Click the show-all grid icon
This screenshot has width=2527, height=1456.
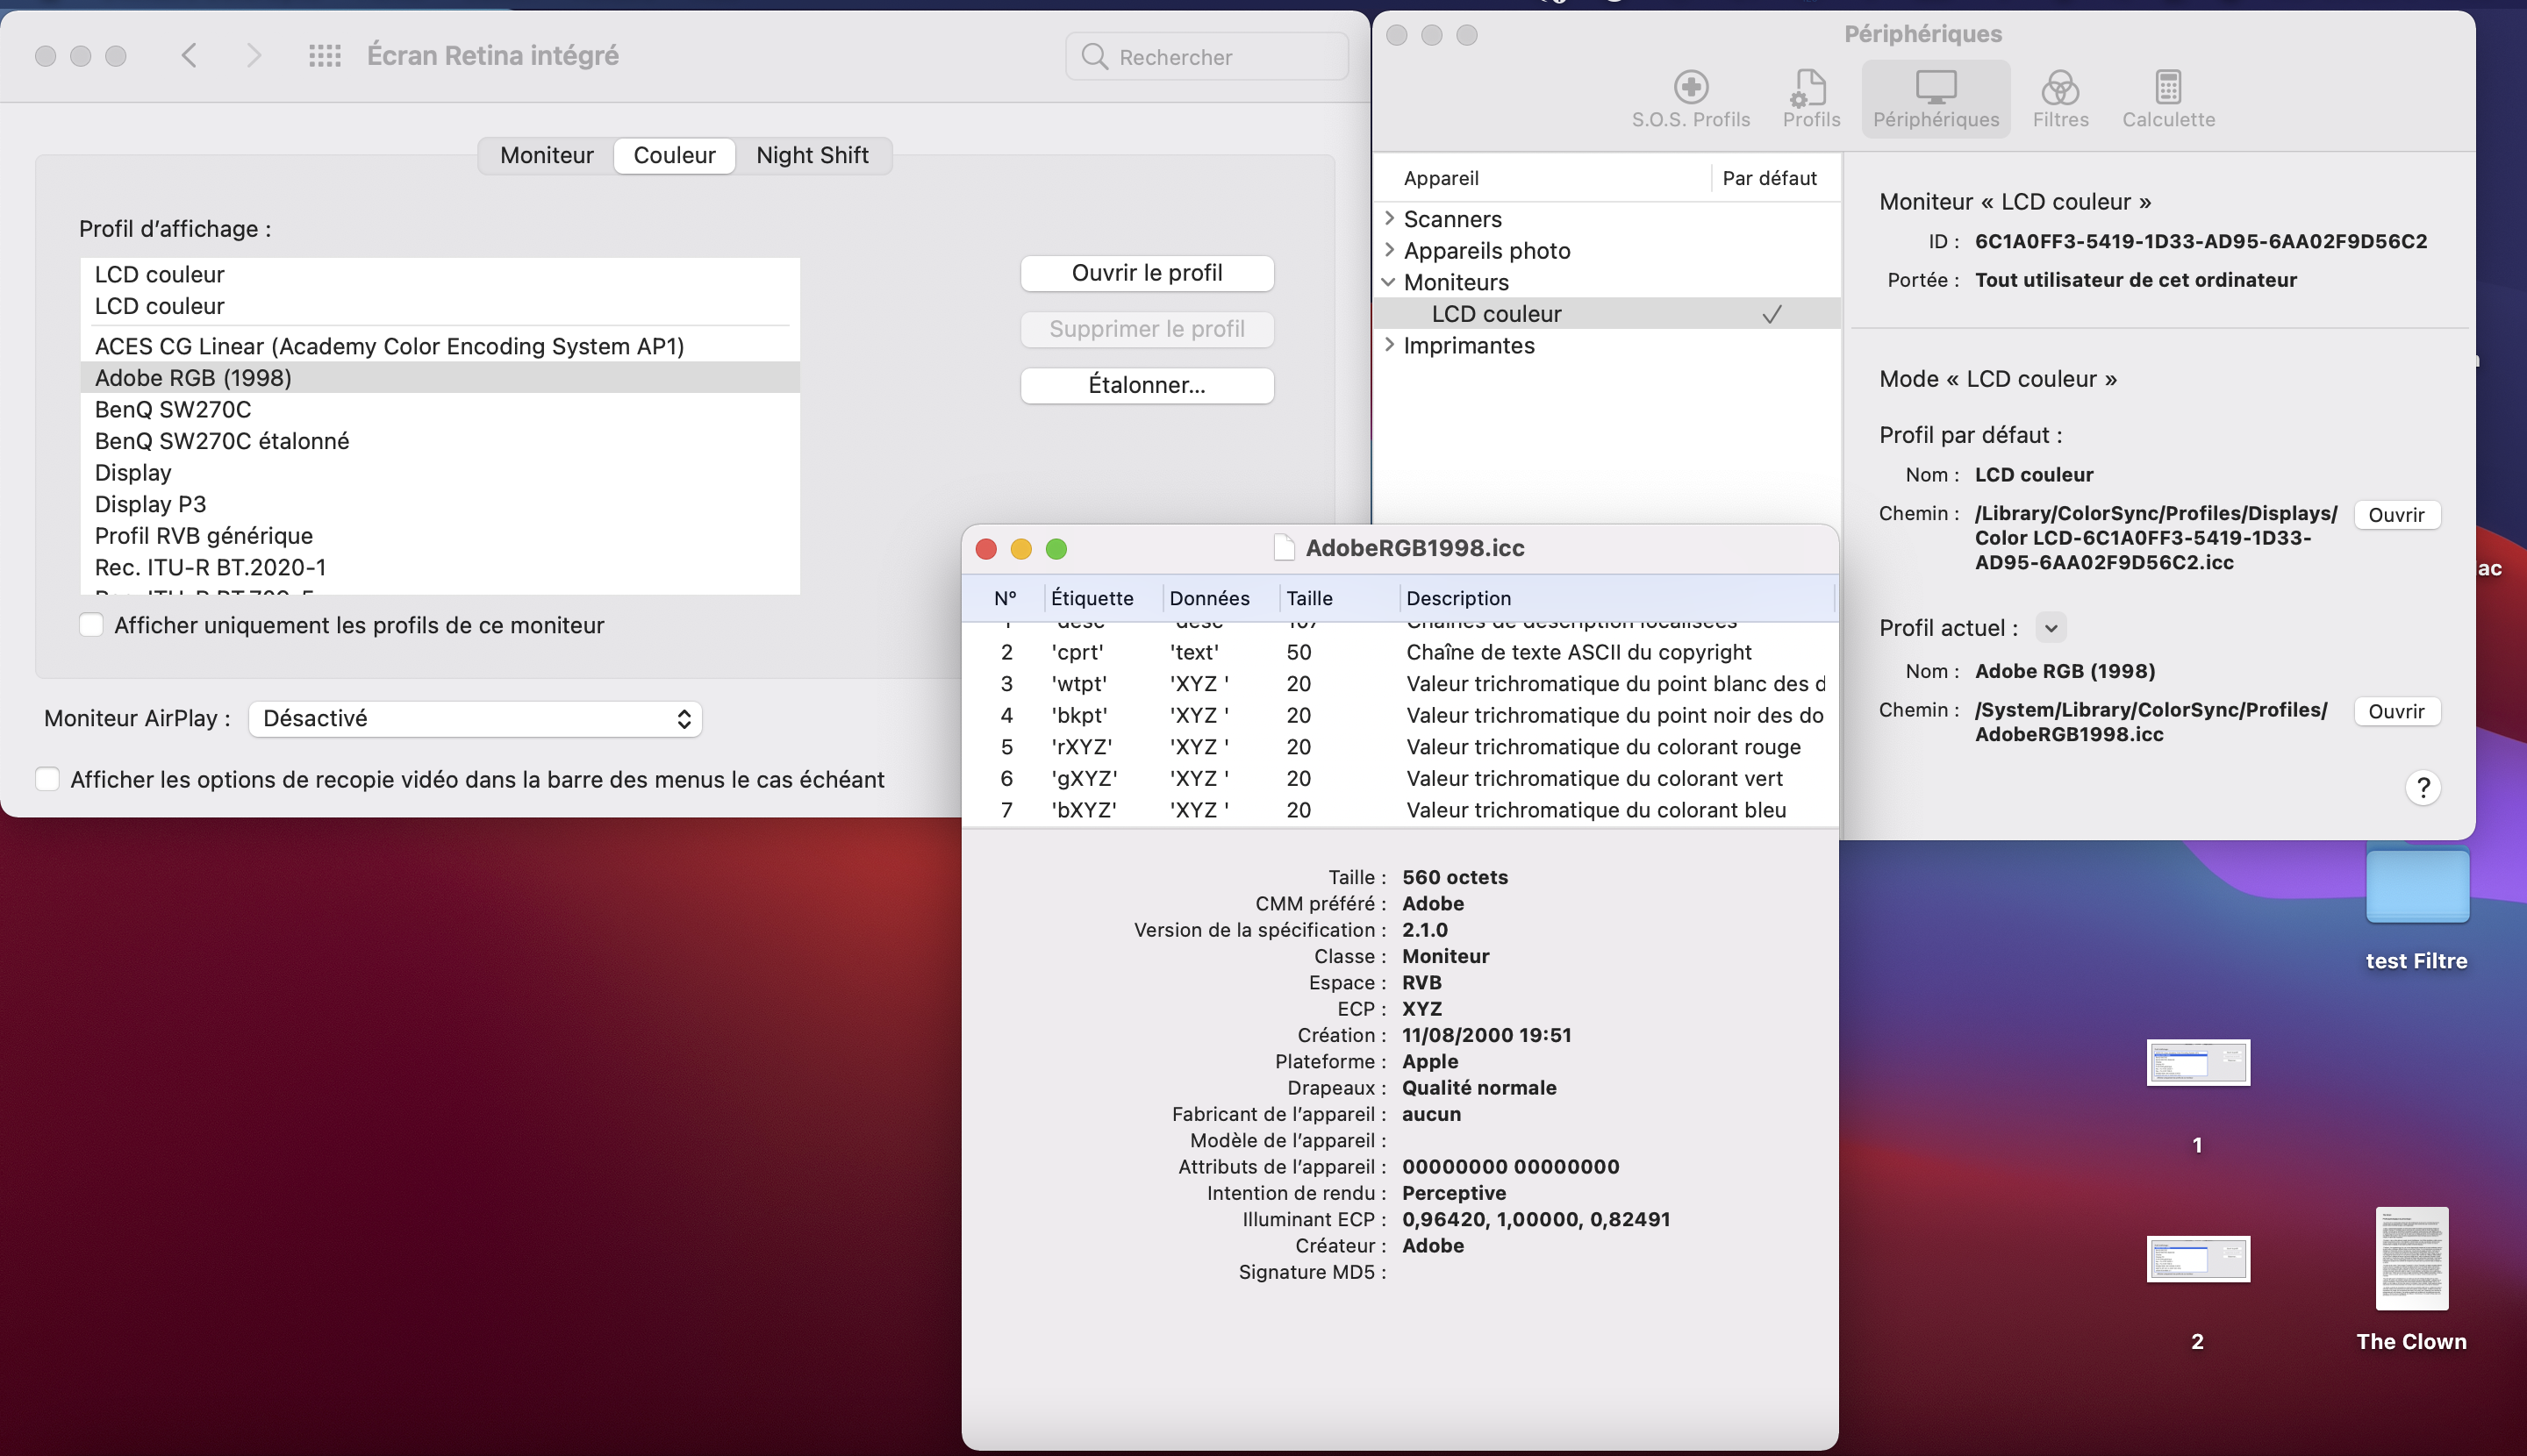(x=324, y=56)
